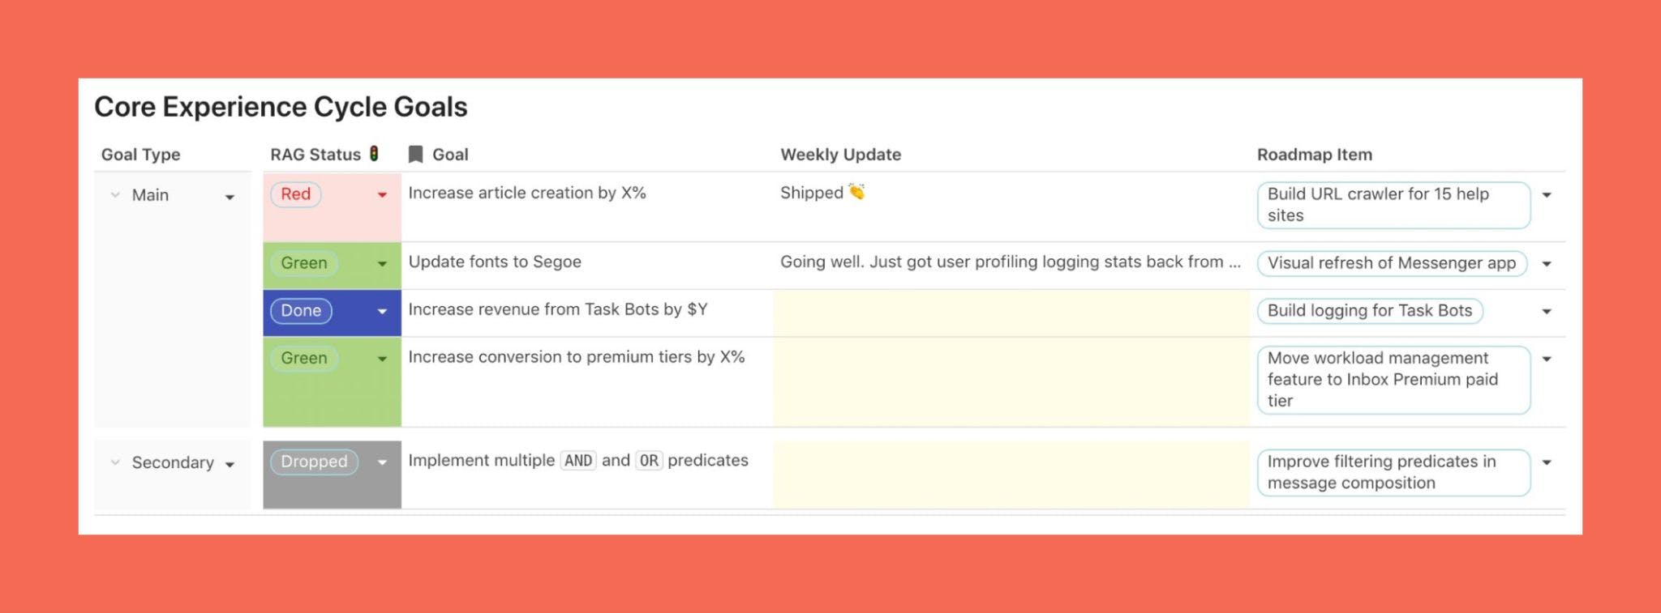Click the Dropped status pill
Image resolution: width=1661 pixels, height=613 pixels.
point(314,462)
